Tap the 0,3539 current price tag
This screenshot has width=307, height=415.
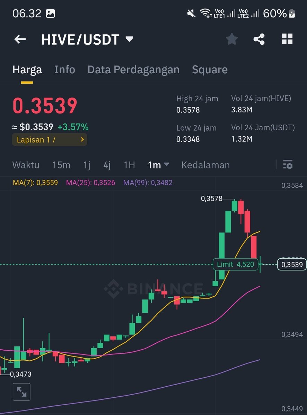[x=292, y=265]
